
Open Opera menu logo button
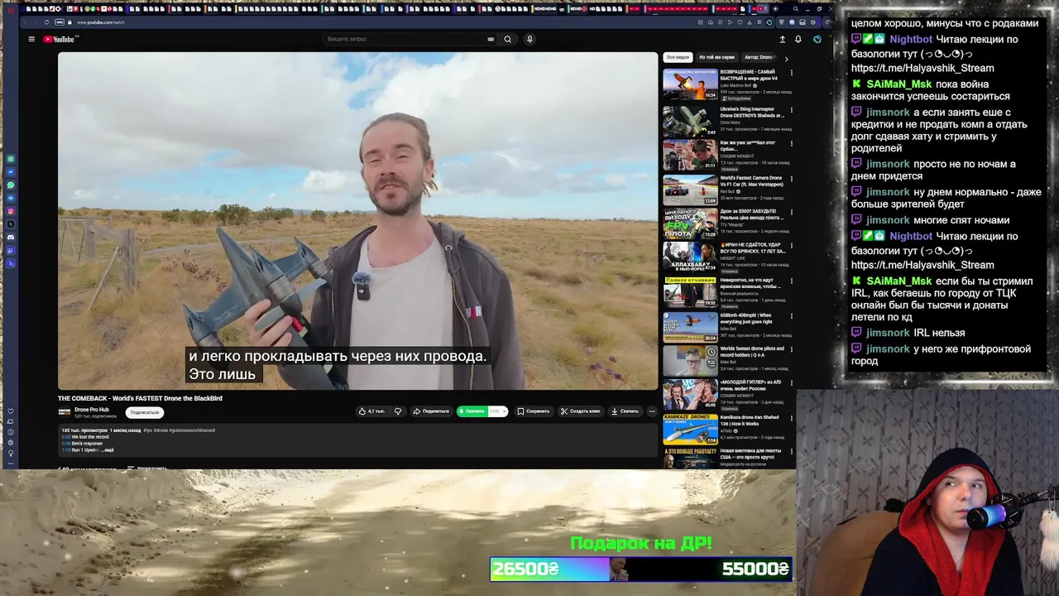[x=10, y=9]
